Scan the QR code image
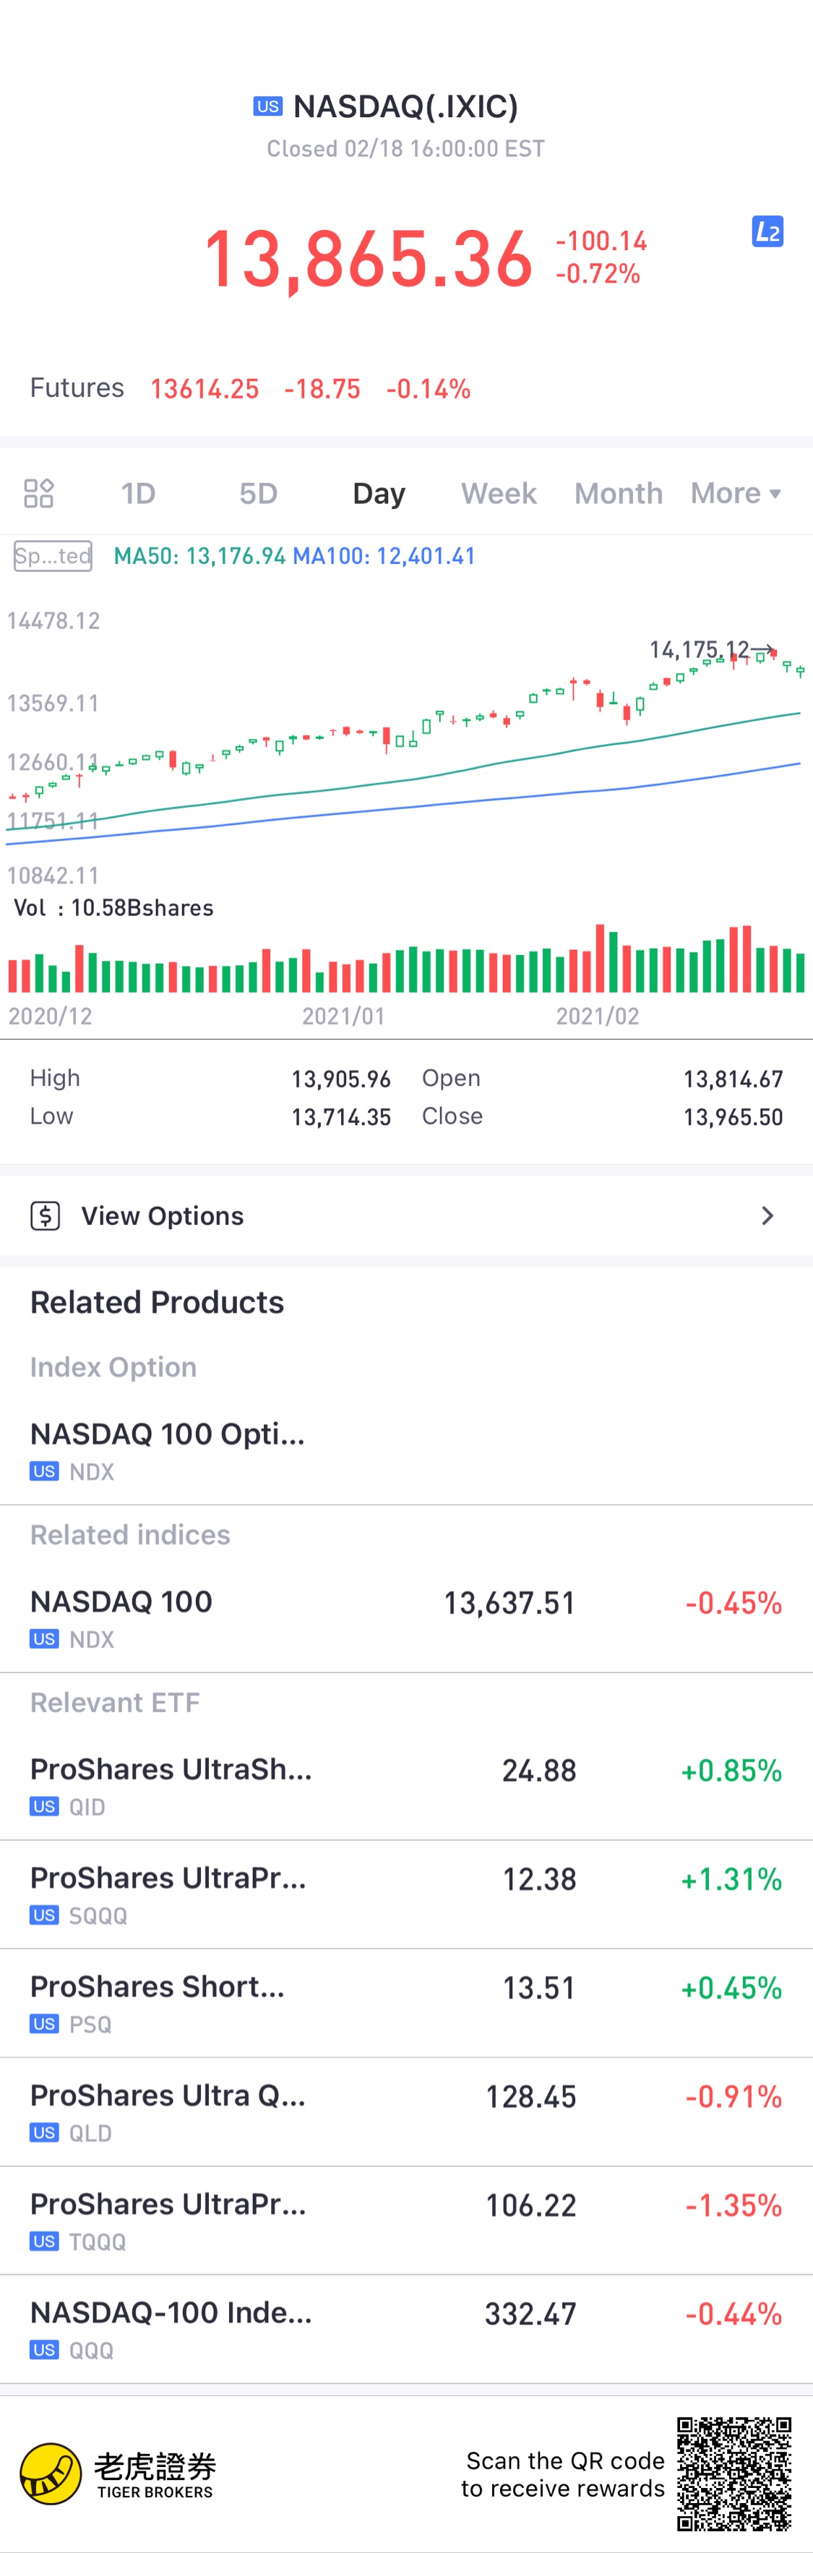 click(x=734, y=2473)
